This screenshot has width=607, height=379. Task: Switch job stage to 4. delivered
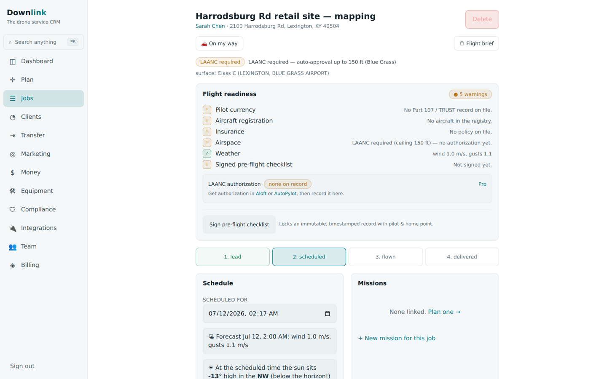coord(462,257)
